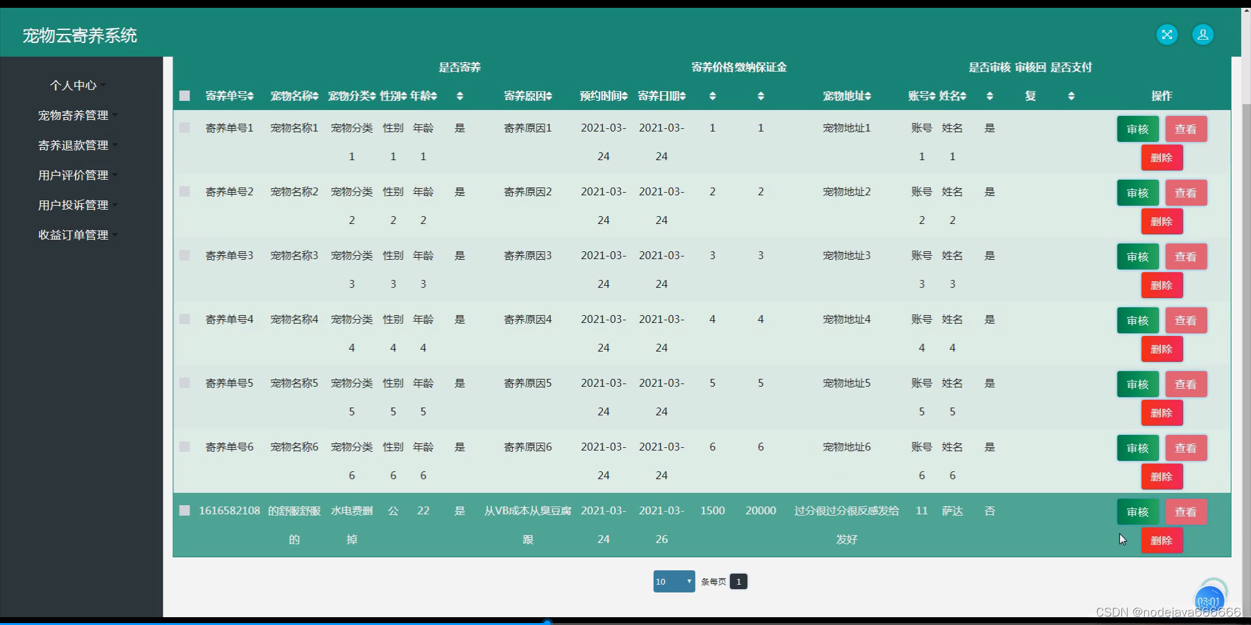Click 审核 button for 寄养单号2
The height and width of the screenshot is (625, 1251).
click(1138, 193)
